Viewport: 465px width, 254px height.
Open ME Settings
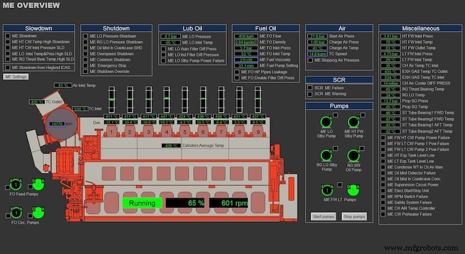15,77
